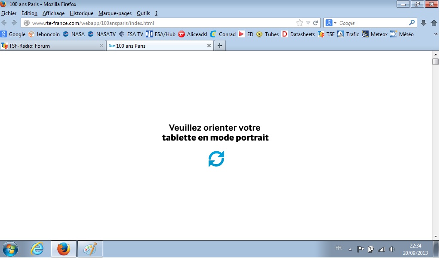Expand the Google search engine selector
Image resolution: width=440 pixels, height=260 pixels.
(x=331, y=23)
